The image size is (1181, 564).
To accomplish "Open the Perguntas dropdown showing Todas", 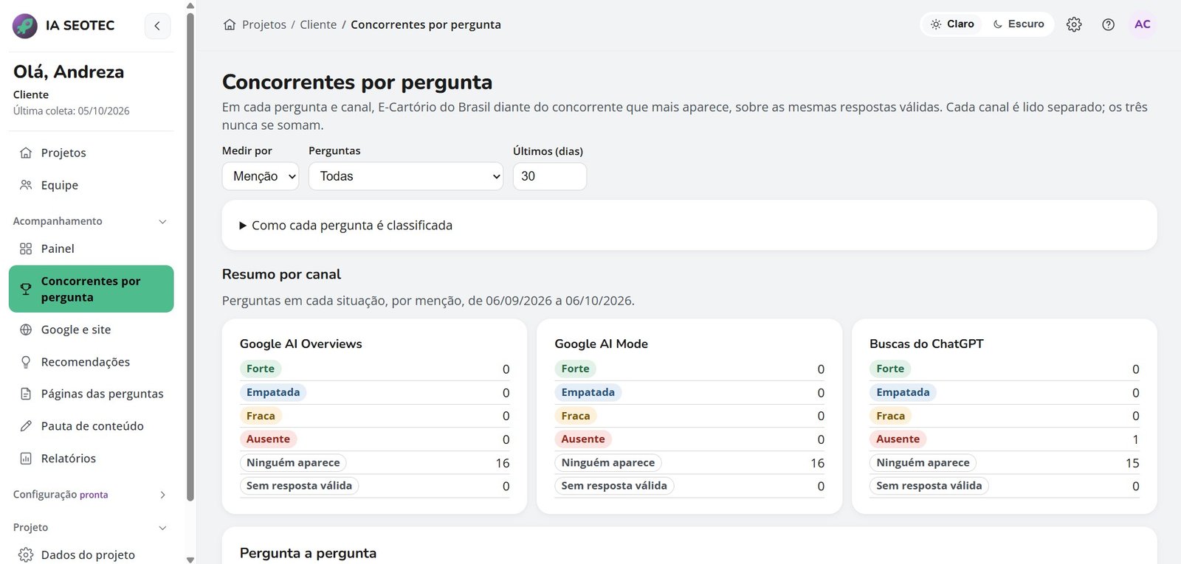I will (406, 176).
